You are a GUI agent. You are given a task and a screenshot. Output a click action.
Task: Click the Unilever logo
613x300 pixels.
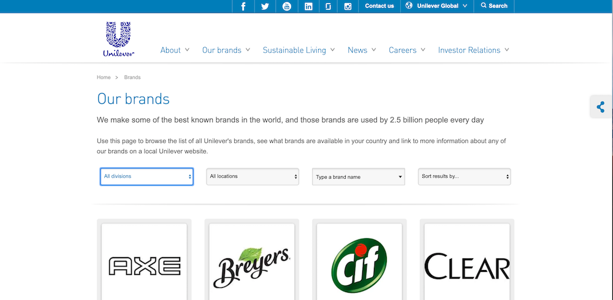point(119,39)
